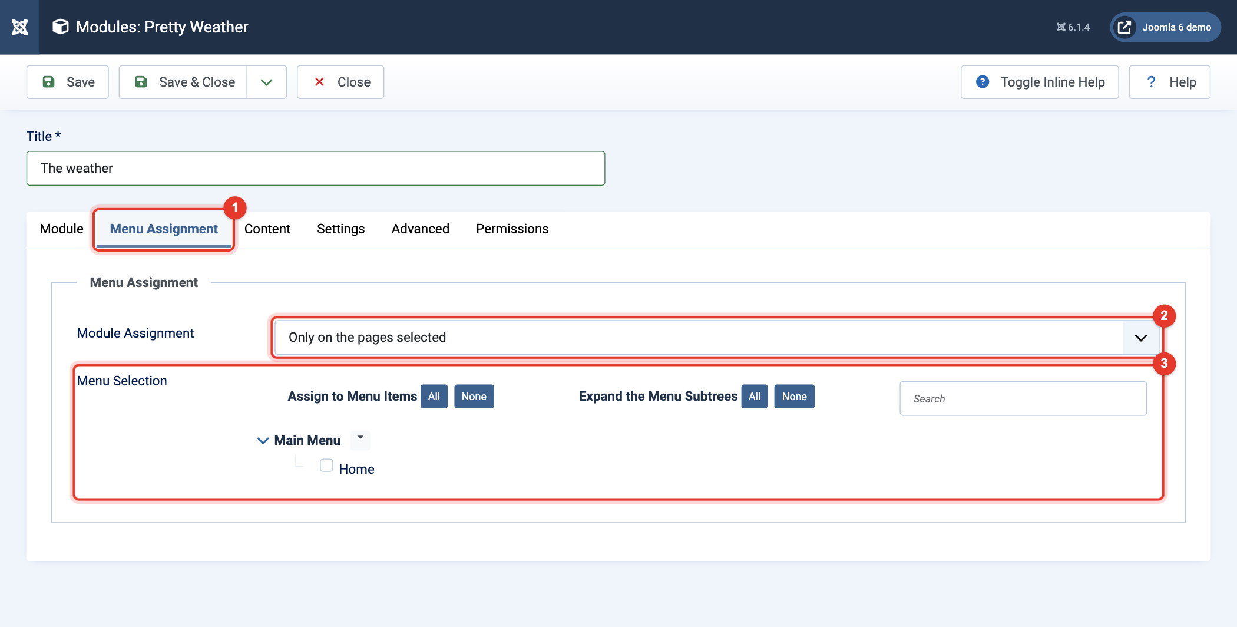Click Save & Close button
1237x627 pixels.
(183, 82)
